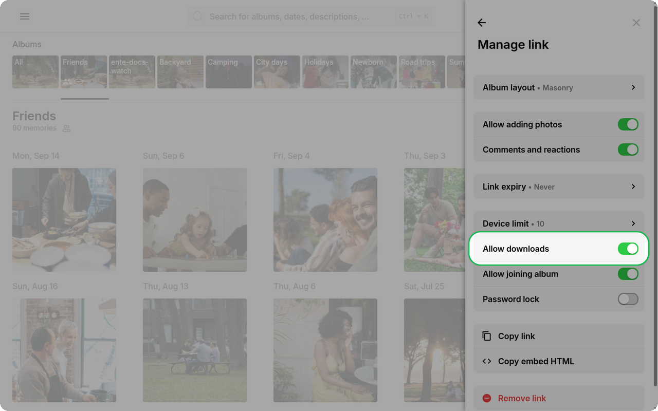Click the copy icon next to Copy link
The width and height of the screenshot is (658, 411).
coord(487,336)
